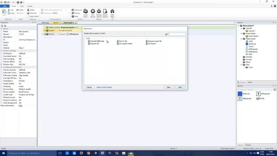The image size is (277, 156).
Task: Select Event sheet 1 in the project tree
Action: (x=252, y=36)
